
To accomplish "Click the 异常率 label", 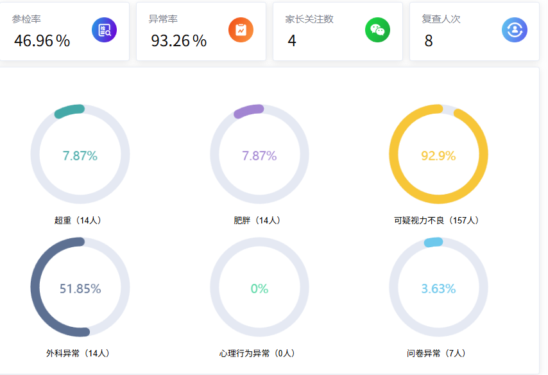I will 163,19.
